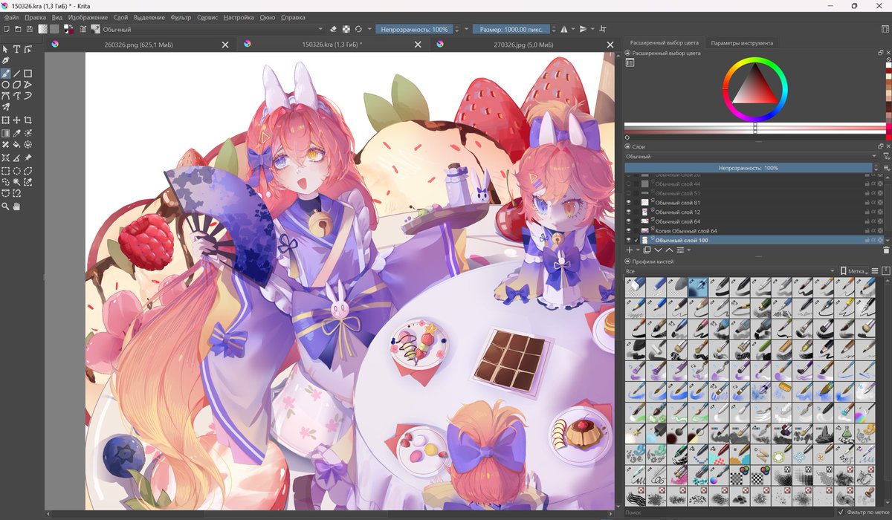The height and width of the screenshot is (520, 892).
Task: Switch to 'Параметры инструмента' docker tab
Action: pos(742,42)
